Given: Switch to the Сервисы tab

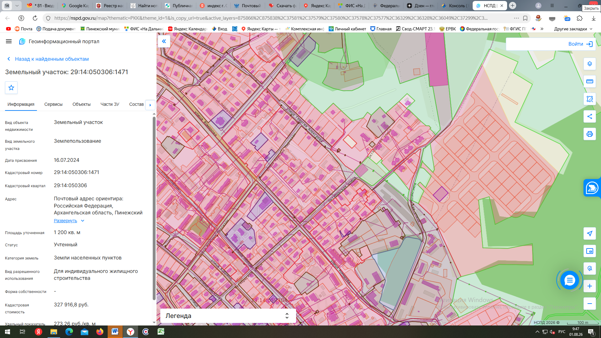Looking at the screenshot, I should click(x=53, y=104).
